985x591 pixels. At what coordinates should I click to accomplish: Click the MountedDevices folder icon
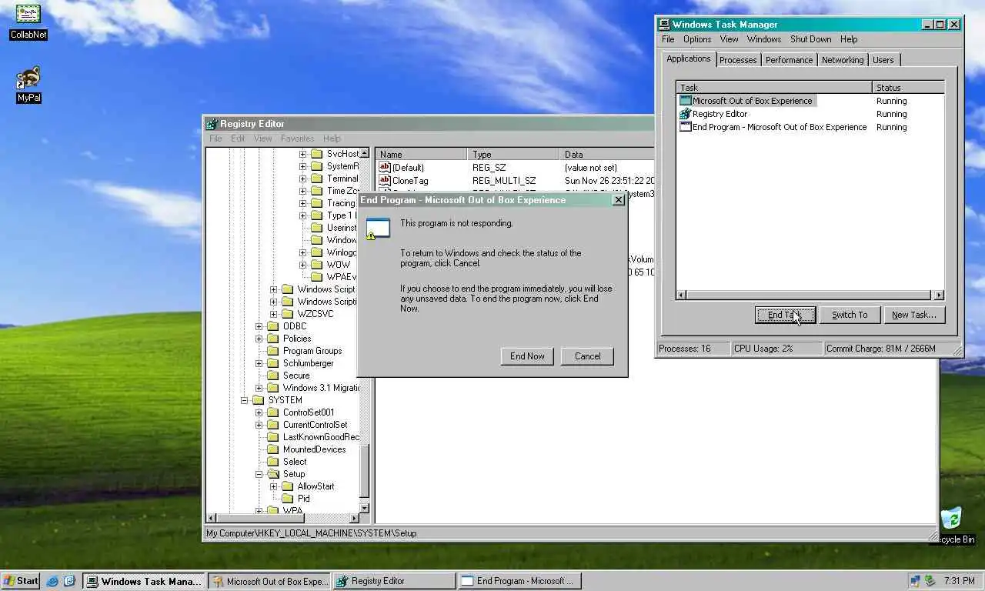(274, 449)
